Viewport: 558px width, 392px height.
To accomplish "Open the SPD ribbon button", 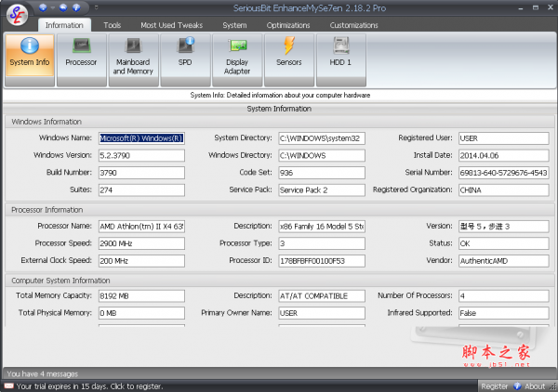I will pos(185,59).
